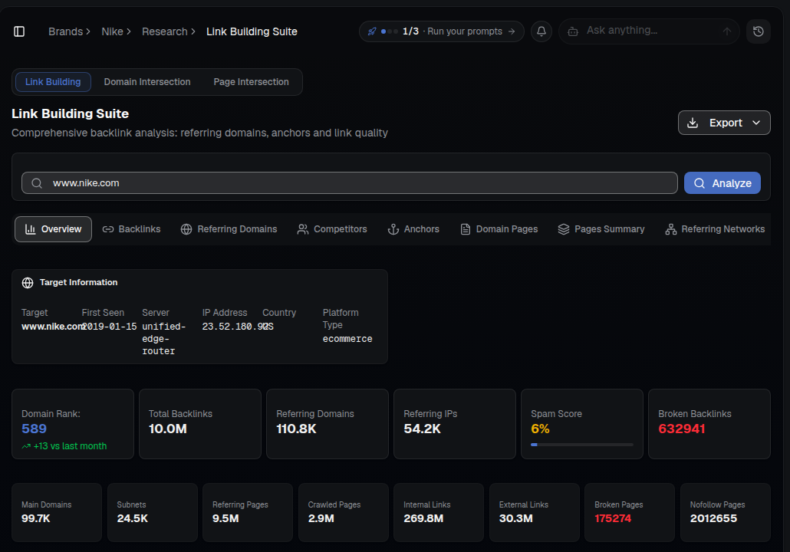The width and height of the screenshot is (790, 552).
Task: Click the document icon on Domain Pages
Action: 466,229
